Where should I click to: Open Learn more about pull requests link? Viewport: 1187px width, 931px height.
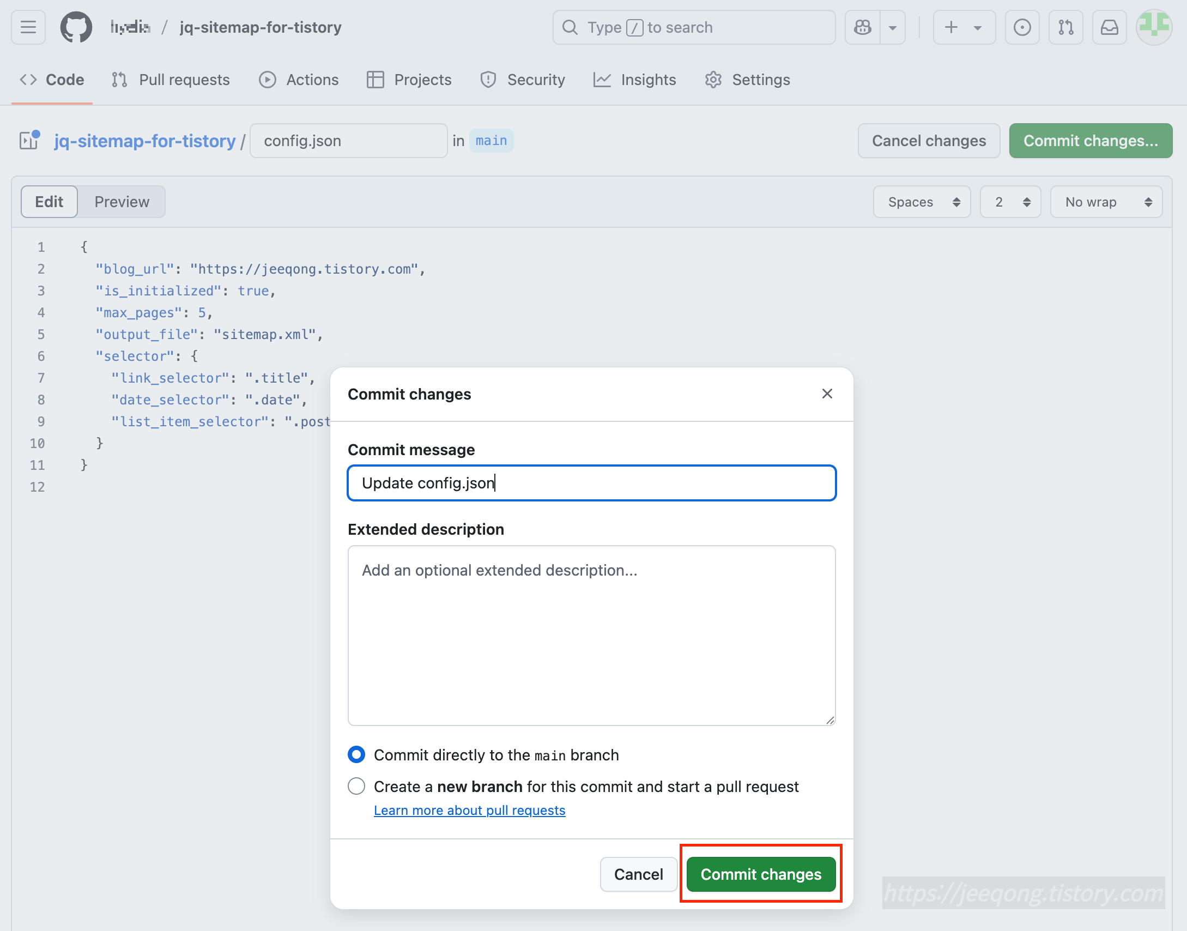469,810
